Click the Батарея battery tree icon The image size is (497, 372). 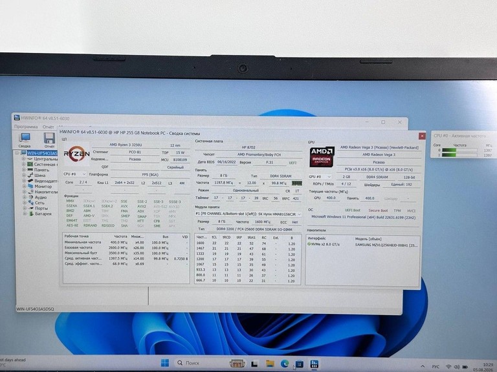click(30, 214)
